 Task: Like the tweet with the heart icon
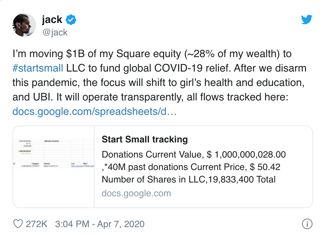coord(17,224)
